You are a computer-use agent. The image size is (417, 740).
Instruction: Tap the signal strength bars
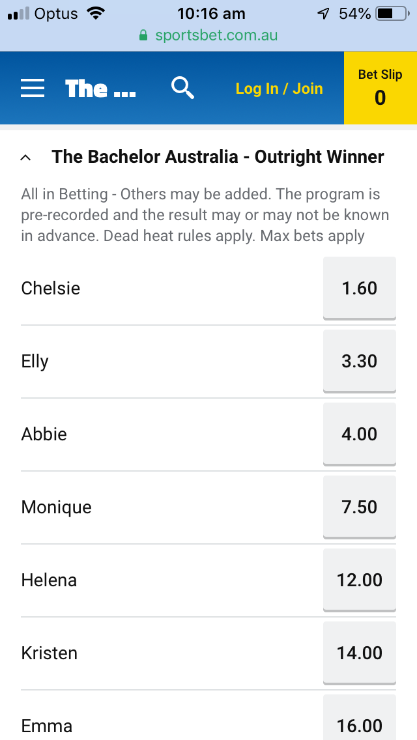18,14
